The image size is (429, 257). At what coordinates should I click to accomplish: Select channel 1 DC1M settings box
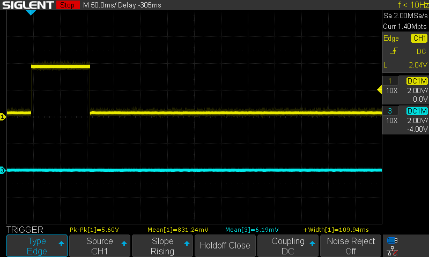(405, 90)
